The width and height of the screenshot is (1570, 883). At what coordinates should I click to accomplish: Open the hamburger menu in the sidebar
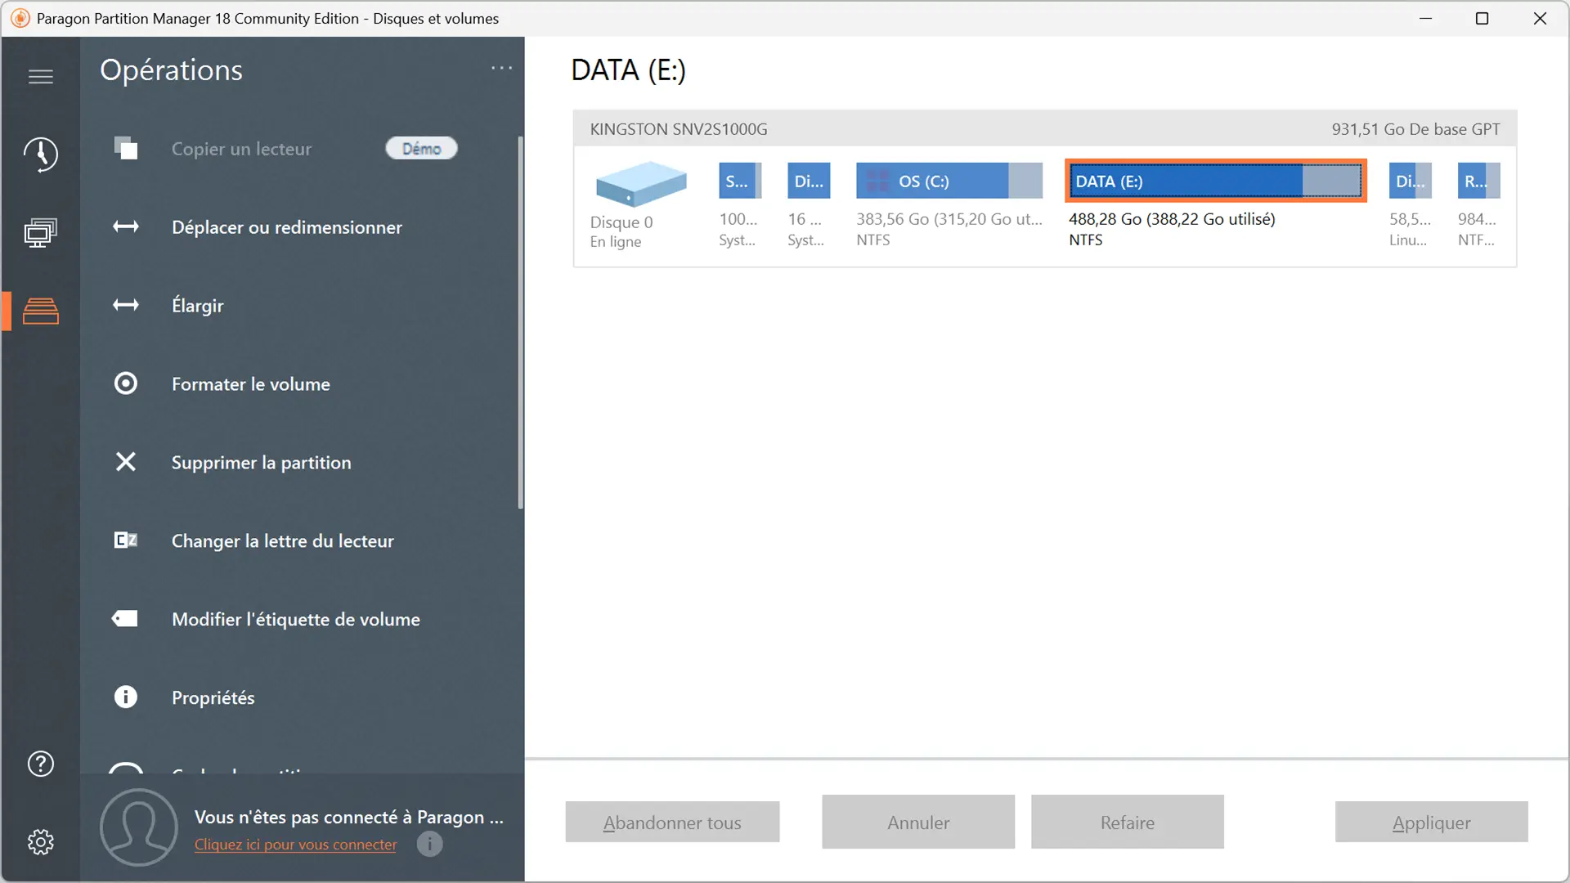coord(40,76)
